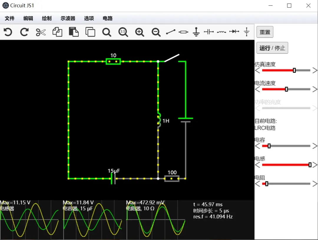Click the 电感器 oscilloscope plot
The width and height of the screenshot is (318, 240).
tap(29, 220)
